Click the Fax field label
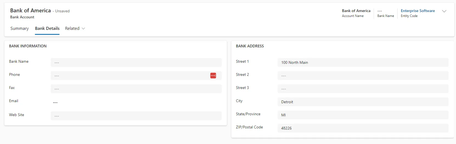The image size is (456, 144). coord(12,88)
